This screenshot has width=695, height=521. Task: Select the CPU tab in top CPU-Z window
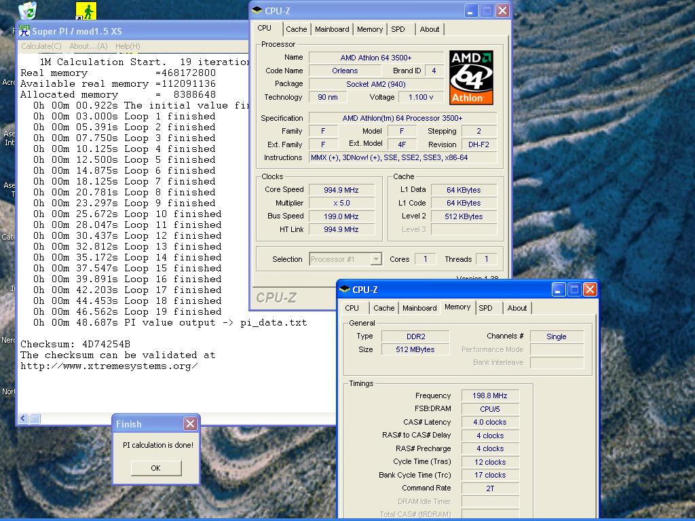point(265,28)
